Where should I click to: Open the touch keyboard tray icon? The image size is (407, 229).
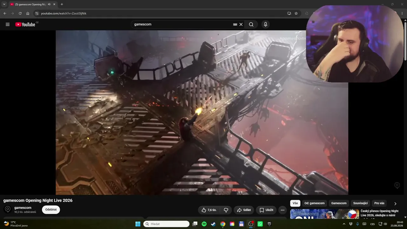click(x=364, y=224)
